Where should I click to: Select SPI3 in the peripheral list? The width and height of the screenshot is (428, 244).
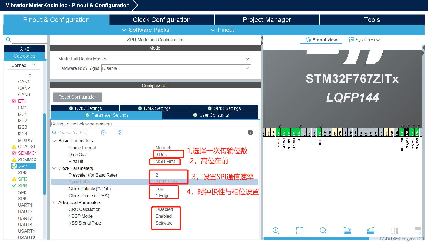pyautogui.click(x=23, y=179)
